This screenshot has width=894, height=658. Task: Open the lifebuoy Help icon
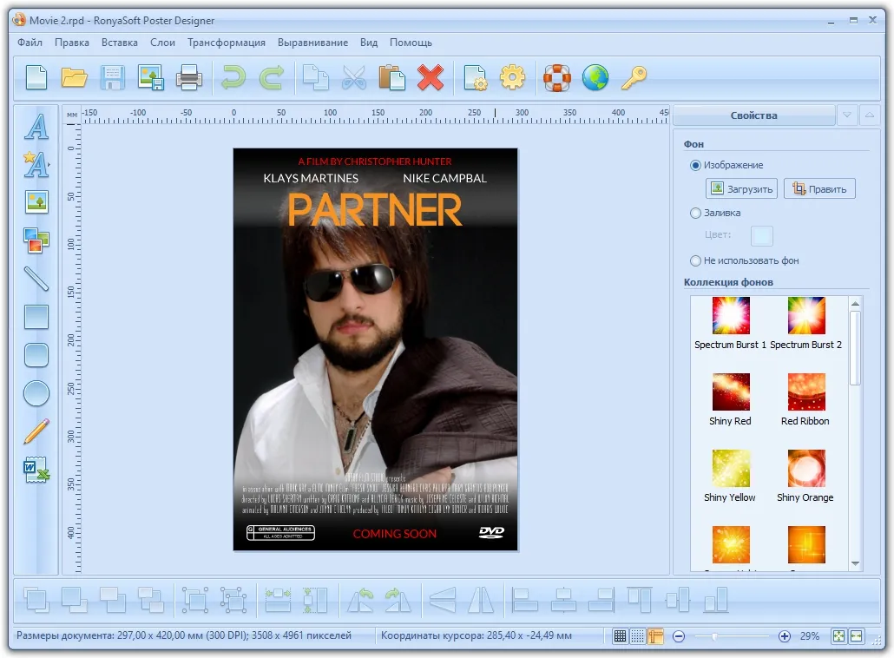click(x=557, y=77)
